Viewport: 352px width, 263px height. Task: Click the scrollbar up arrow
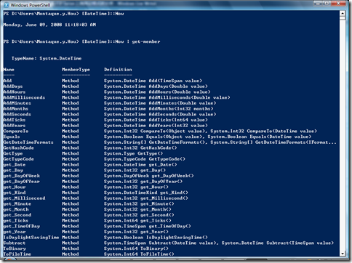(343, 13)
